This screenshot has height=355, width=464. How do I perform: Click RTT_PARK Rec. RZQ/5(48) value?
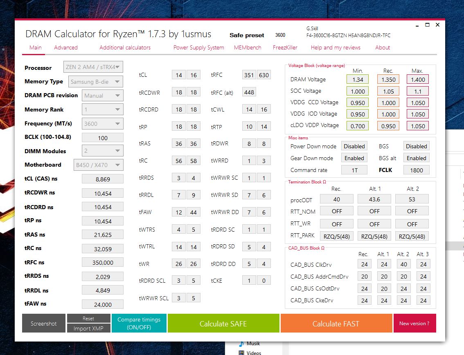coord(336,236)
